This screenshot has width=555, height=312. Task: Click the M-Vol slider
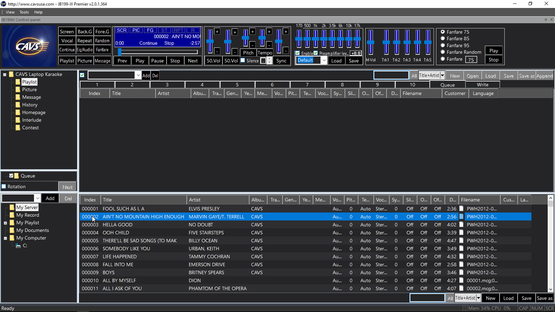370,42
